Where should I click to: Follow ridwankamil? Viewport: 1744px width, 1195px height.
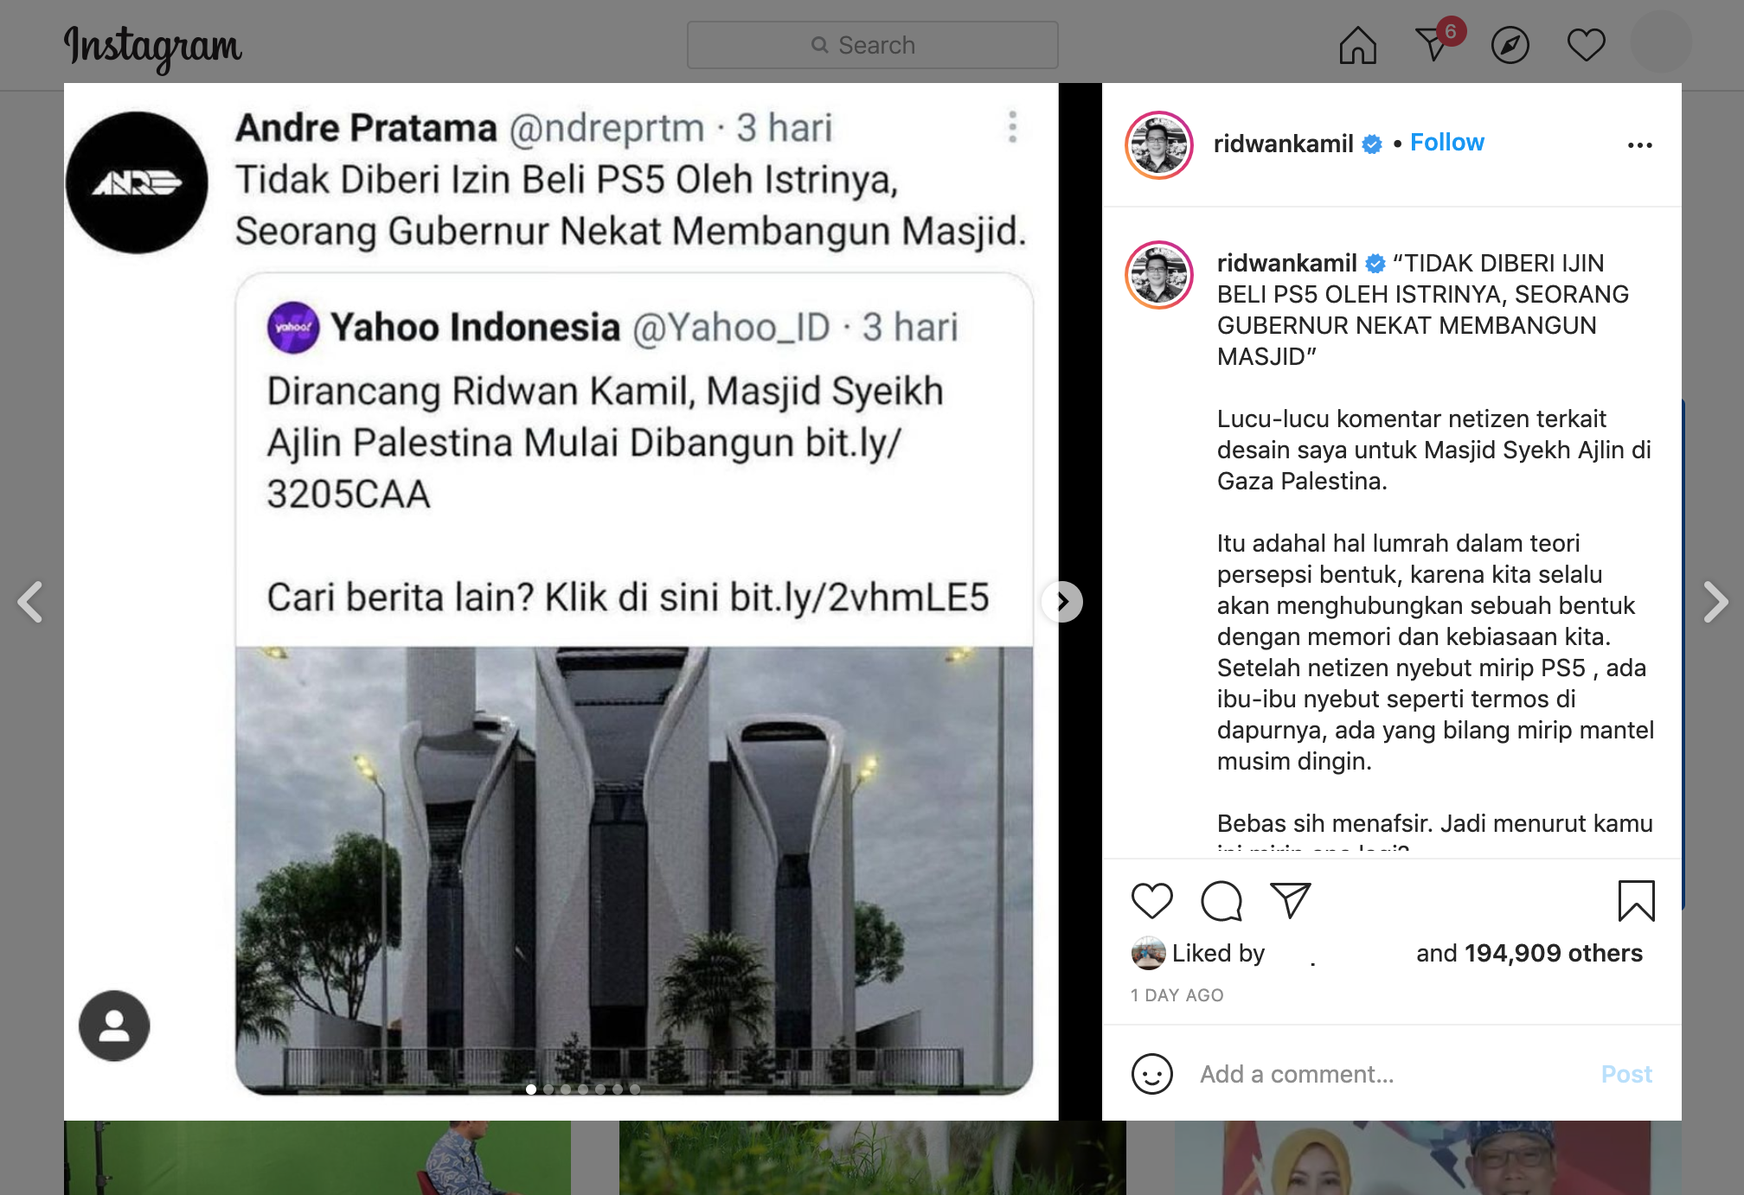coord(1446,143)
